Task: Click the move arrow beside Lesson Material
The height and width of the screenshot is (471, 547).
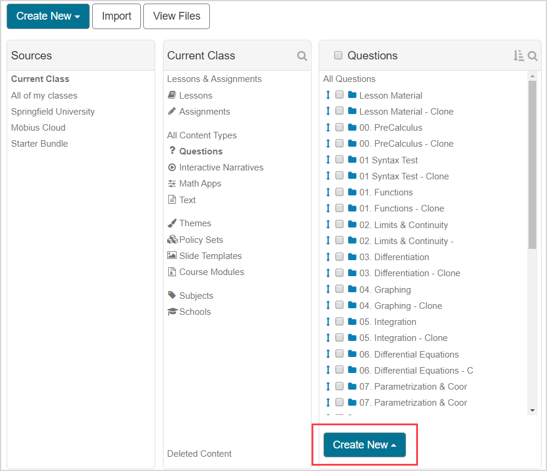Action: coord(328,95)
